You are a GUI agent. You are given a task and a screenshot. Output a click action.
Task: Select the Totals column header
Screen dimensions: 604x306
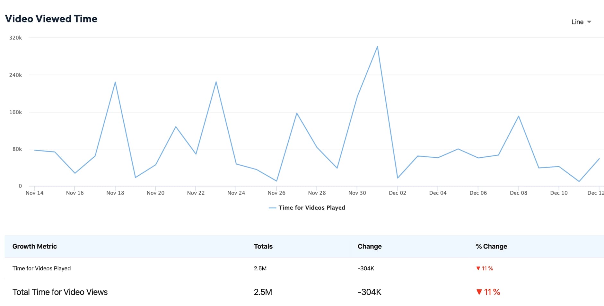pos(263,246)
